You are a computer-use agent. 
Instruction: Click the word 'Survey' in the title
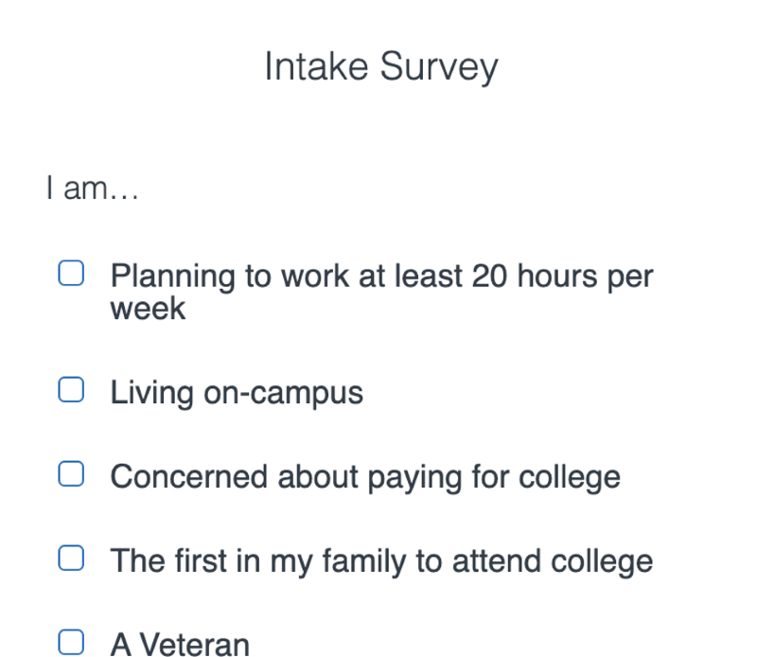(439, 67)
